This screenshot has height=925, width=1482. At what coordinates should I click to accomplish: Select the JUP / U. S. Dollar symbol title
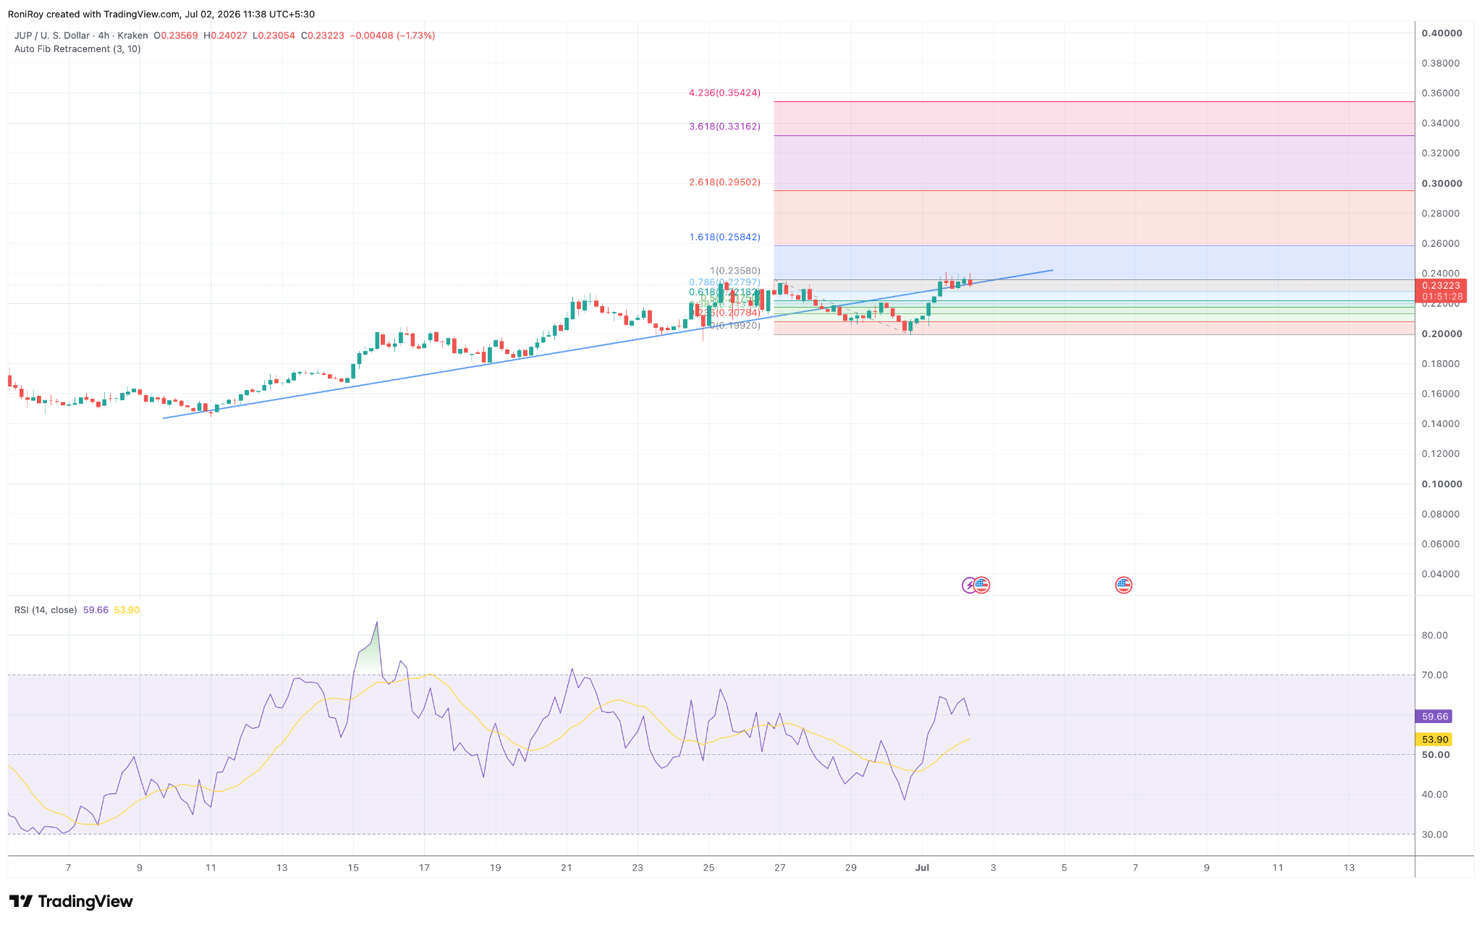52,35
